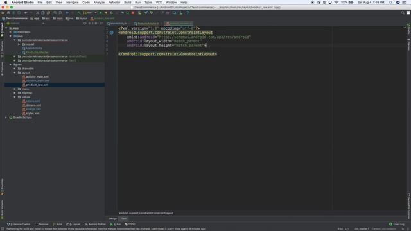Image resolution: width=411 pixels, height=231 pixels.
Task: Open the Structure side tab
Action: pyautogui.click(x=2, y=49)
